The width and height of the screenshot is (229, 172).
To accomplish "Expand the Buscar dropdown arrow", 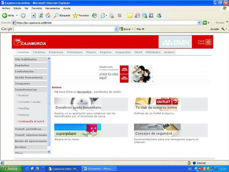I will point(132,29).
